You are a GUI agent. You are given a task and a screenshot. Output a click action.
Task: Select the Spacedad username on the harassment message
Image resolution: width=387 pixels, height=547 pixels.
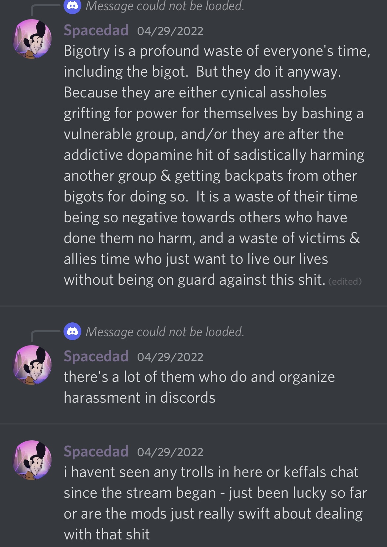96,356
